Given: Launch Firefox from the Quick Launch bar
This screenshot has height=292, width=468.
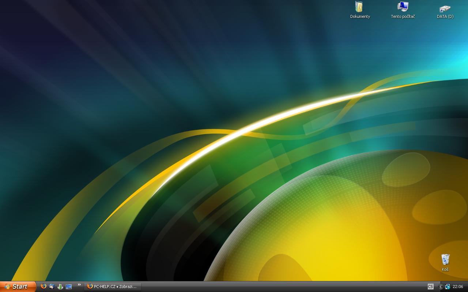Looking at the screenshot, I should 44,287.
